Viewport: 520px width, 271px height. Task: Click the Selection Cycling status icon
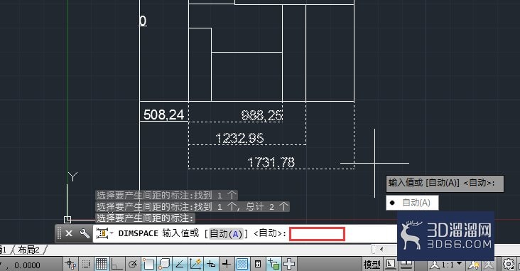click(273, 264)
